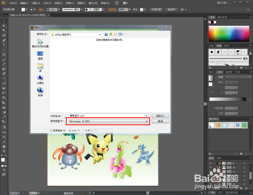Screen dimensions: 253x195
Task: Select the Paintbrush tool
Action: (4, 60)
